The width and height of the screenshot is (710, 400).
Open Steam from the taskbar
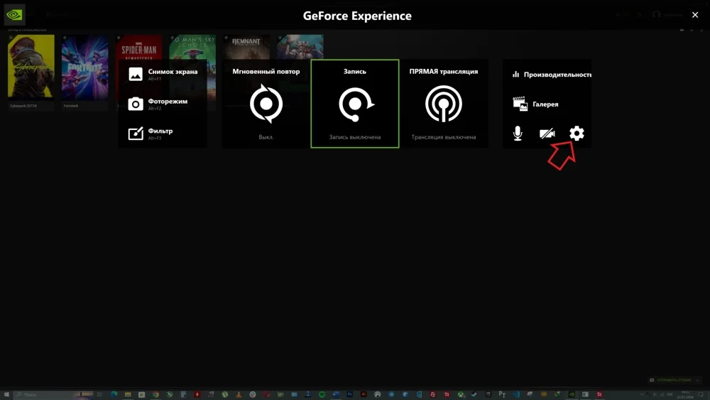pos(474,394)
